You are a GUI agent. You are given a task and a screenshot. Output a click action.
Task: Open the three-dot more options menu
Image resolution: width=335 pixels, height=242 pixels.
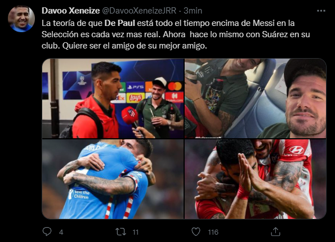pyautogui.click(x=321, y=11)
